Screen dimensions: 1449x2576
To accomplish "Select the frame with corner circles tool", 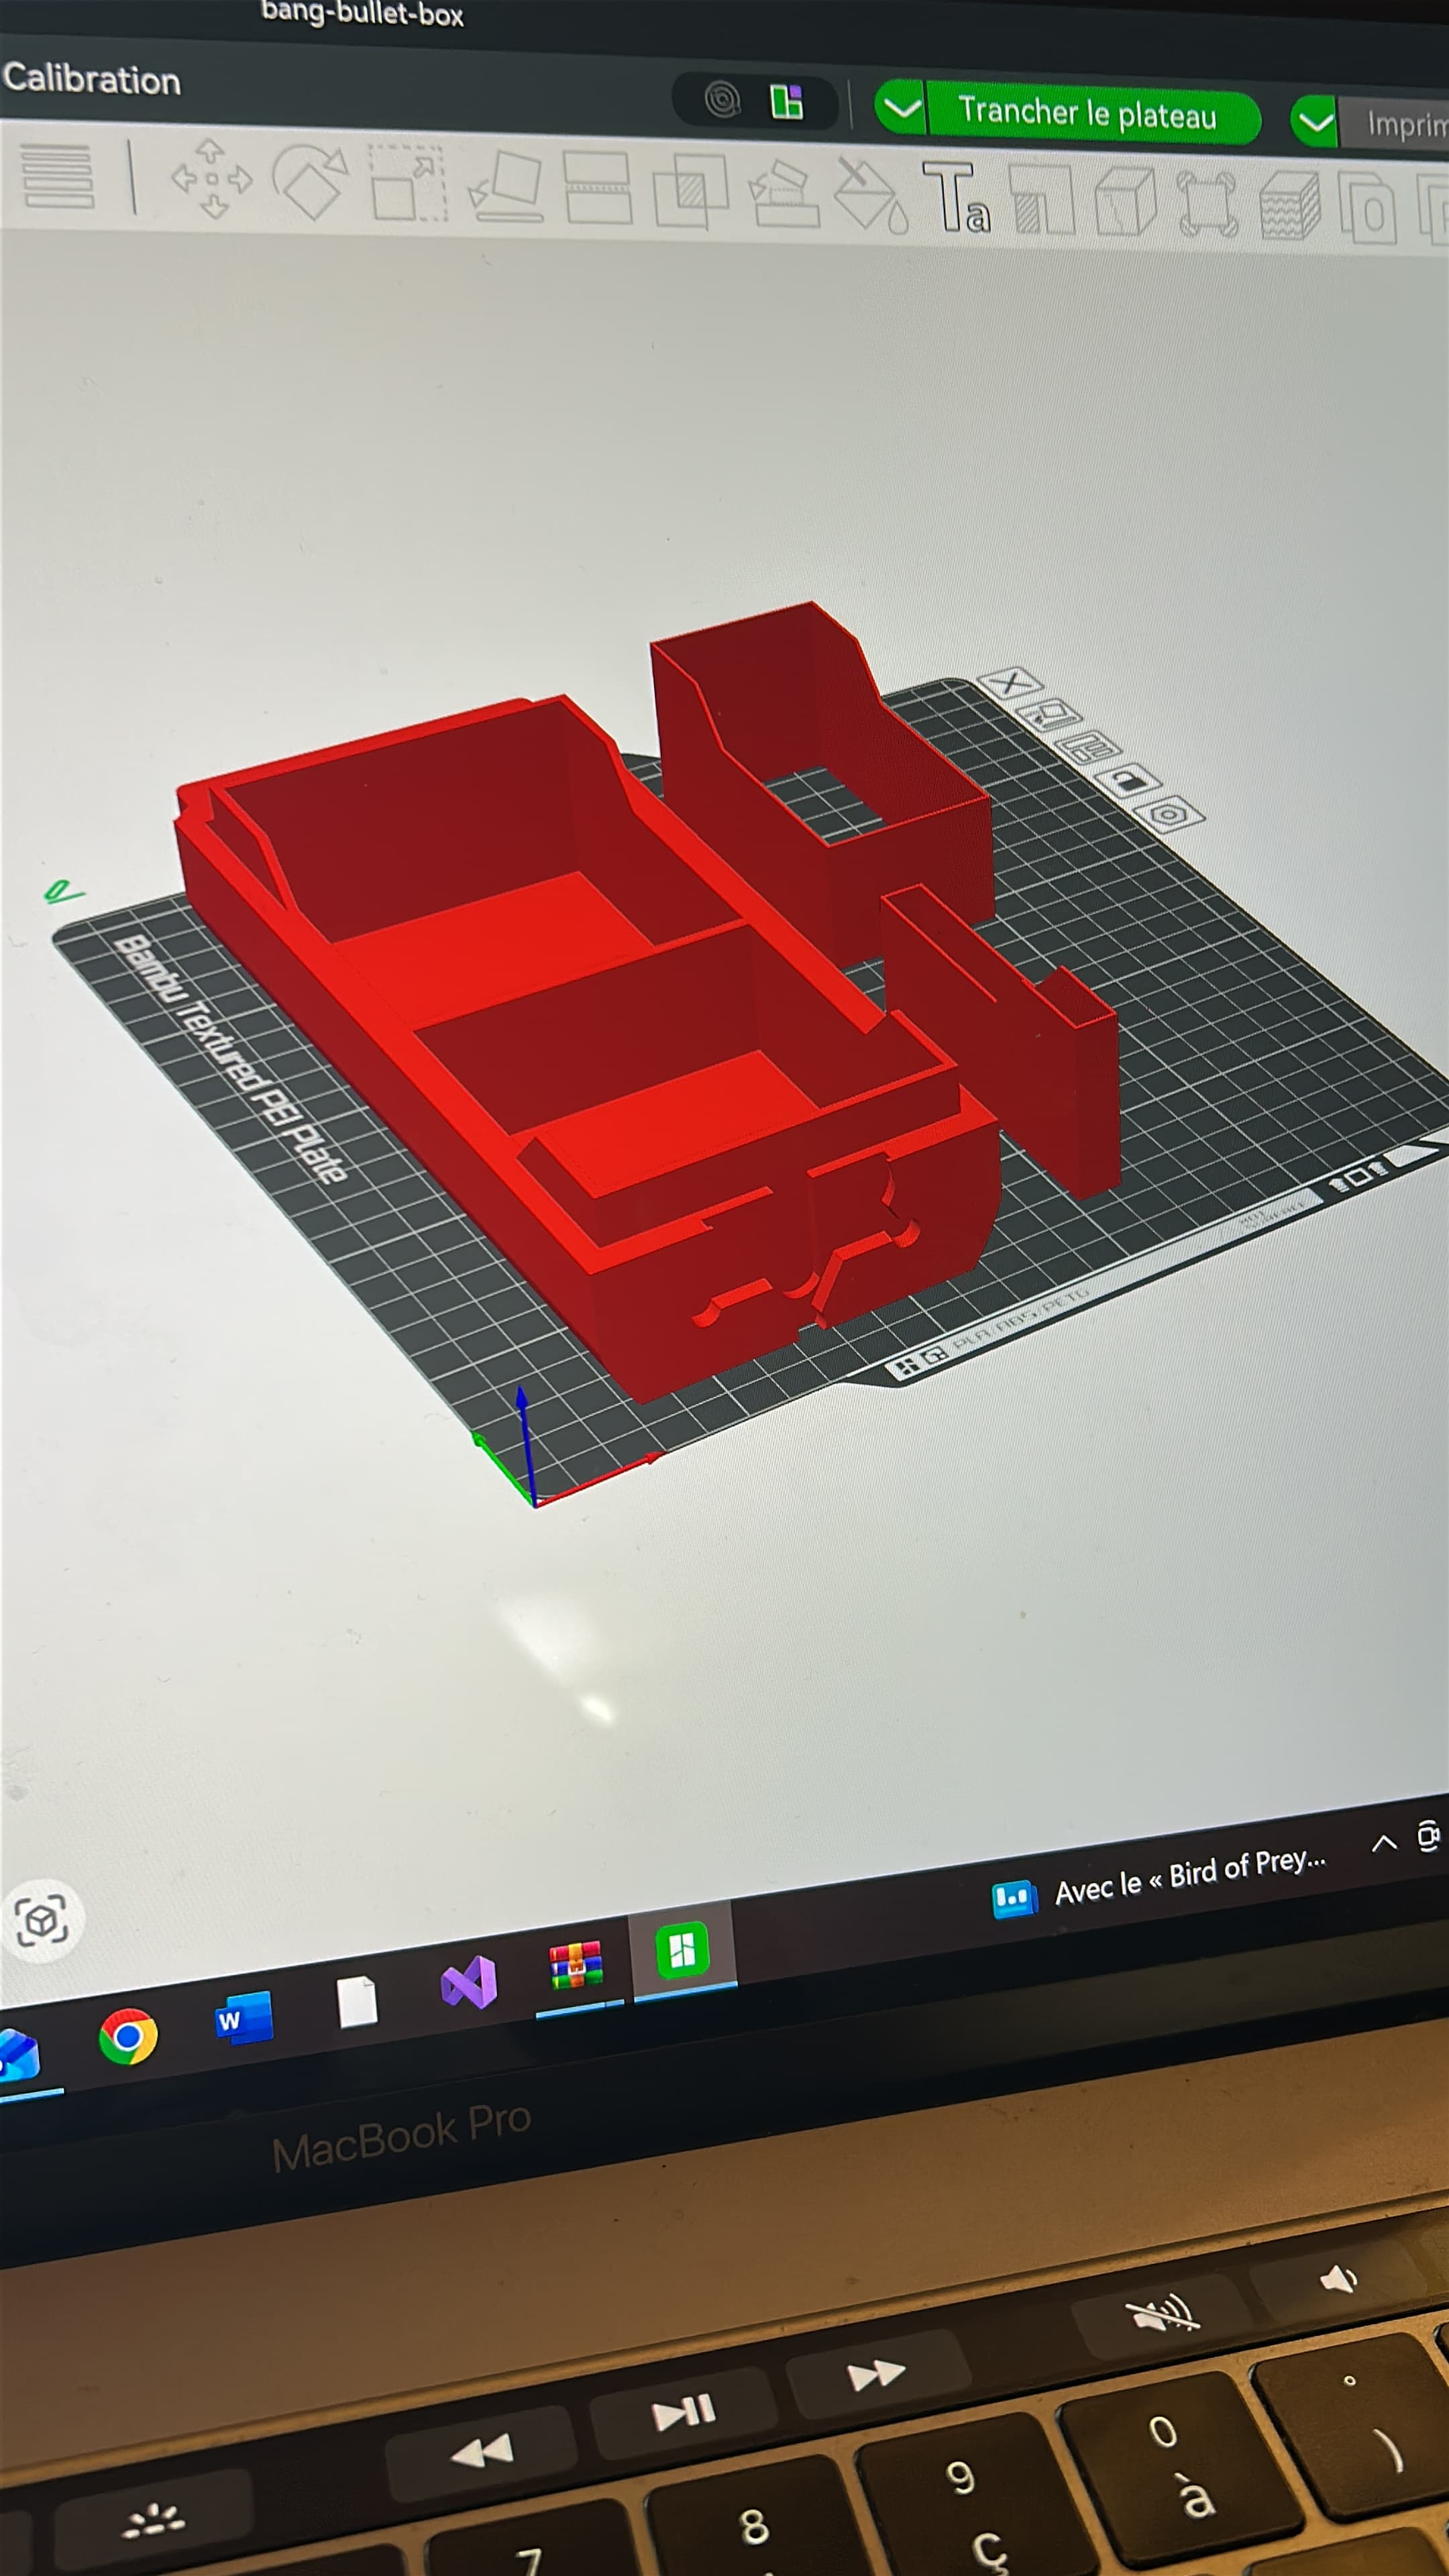I will coord(1207,205).
